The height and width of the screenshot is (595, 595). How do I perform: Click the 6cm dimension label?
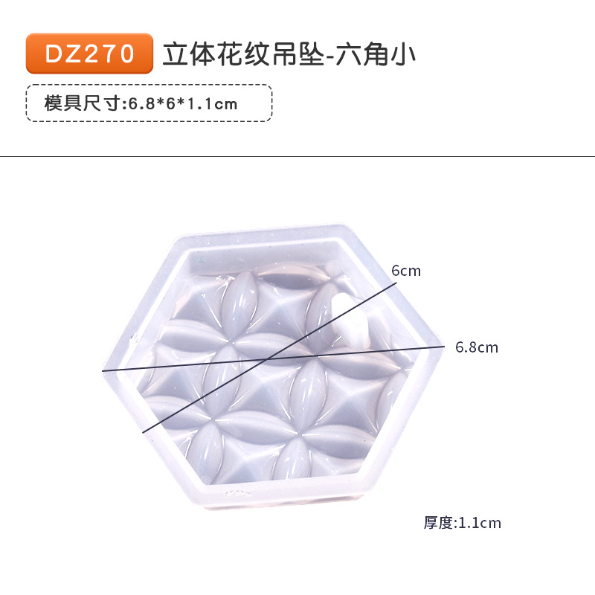point(406,271)
